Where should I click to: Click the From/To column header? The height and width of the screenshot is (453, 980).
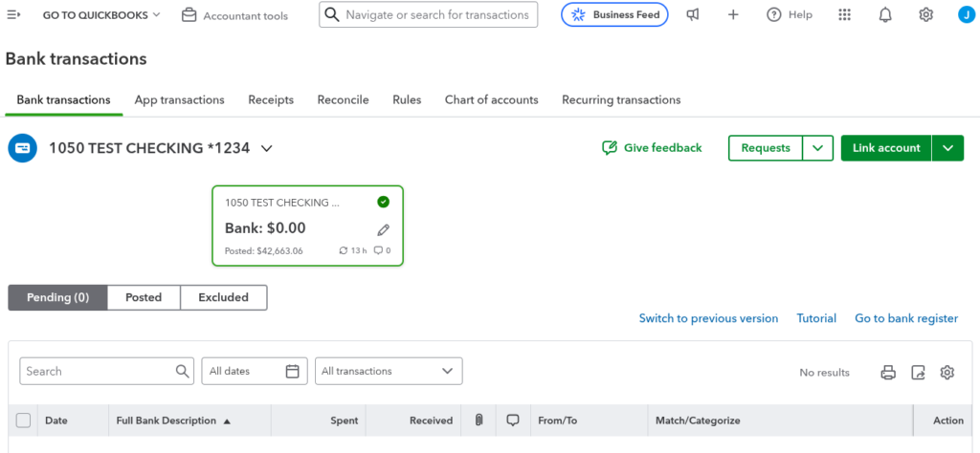click(558, 421)
